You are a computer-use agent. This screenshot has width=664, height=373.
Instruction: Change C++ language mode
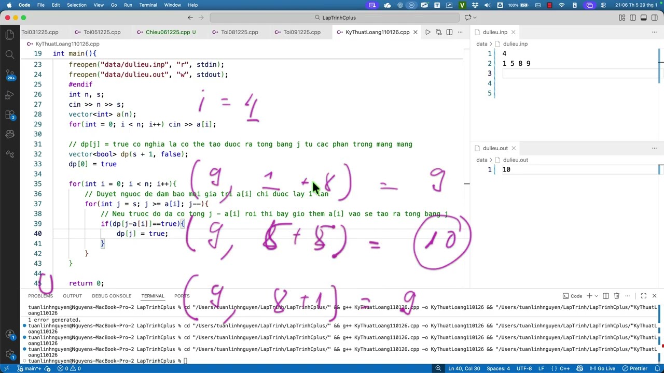pos(564,368)
